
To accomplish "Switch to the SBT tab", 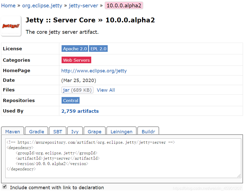I will tap(58, 131).
